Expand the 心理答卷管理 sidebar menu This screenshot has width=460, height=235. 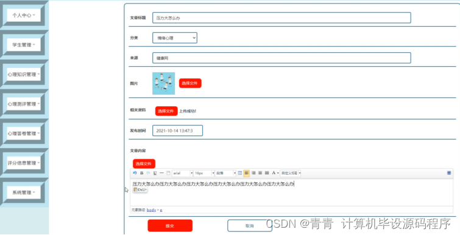coord(24,133)
